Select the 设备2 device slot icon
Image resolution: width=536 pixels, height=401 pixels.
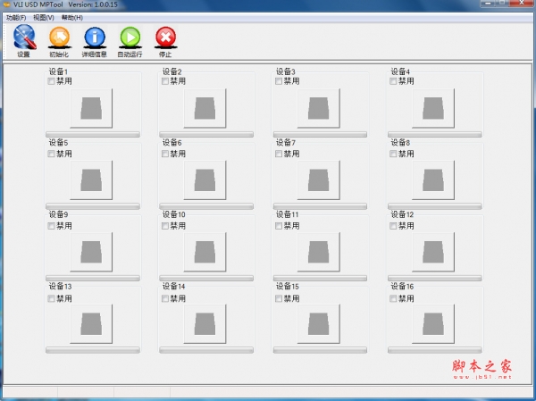[x=205, y=108]
